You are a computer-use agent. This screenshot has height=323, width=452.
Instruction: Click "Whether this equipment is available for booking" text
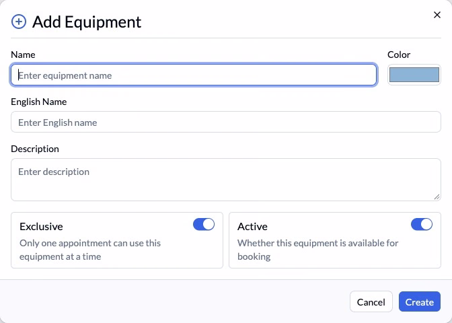(318, 250)
